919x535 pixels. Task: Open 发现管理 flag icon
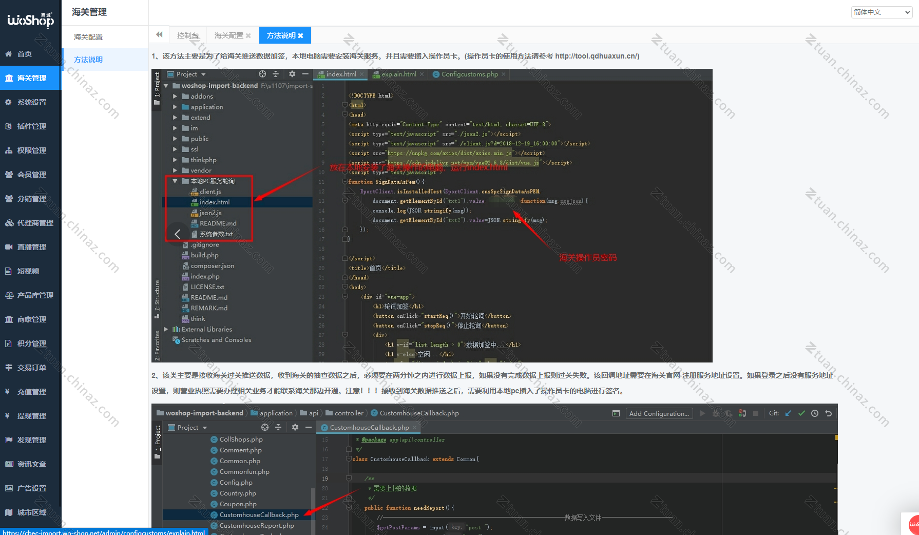[x=9, y=440]
